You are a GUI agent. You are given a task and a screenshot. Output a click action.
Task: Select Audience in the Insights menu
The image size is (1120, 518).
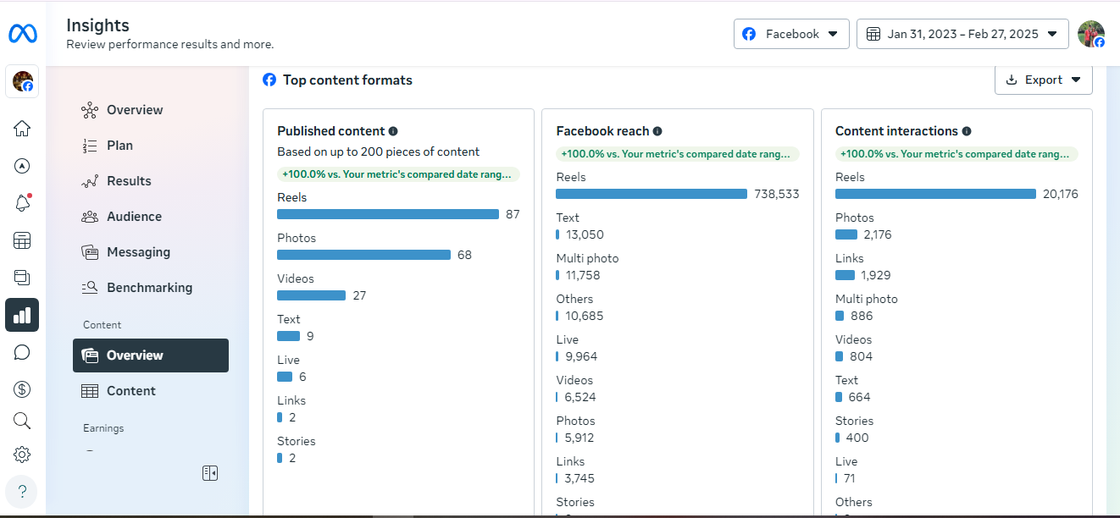point(134,217)
